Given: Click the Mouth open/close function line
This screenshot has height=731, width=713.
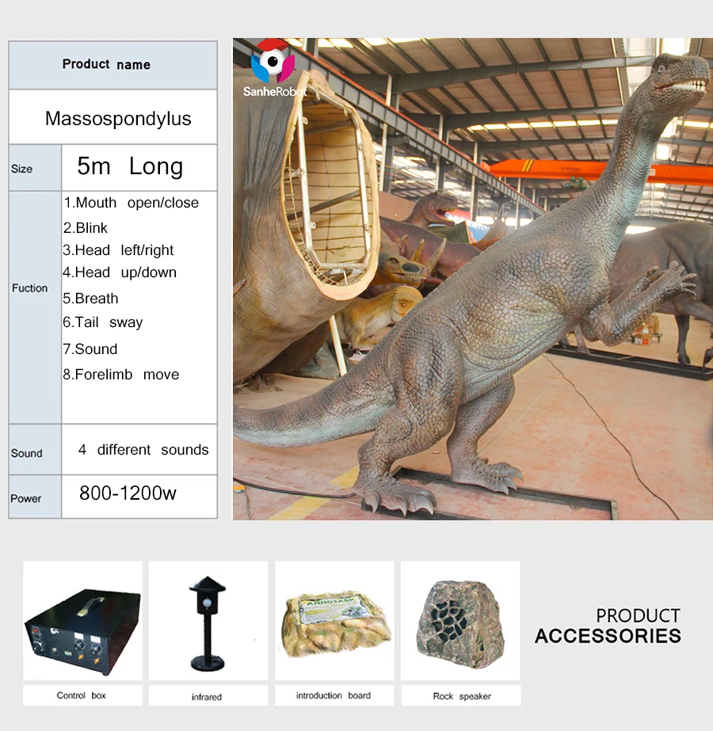Looking at the screenshot, I should click(131, 203).
